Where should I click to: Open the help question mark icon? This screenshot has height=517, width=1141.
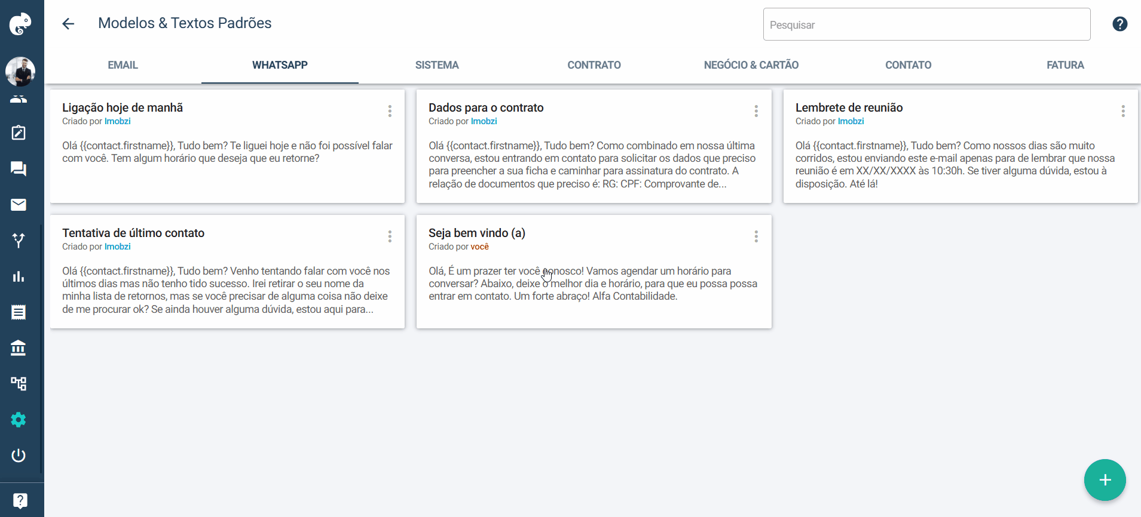click(x=1119, y=24)
